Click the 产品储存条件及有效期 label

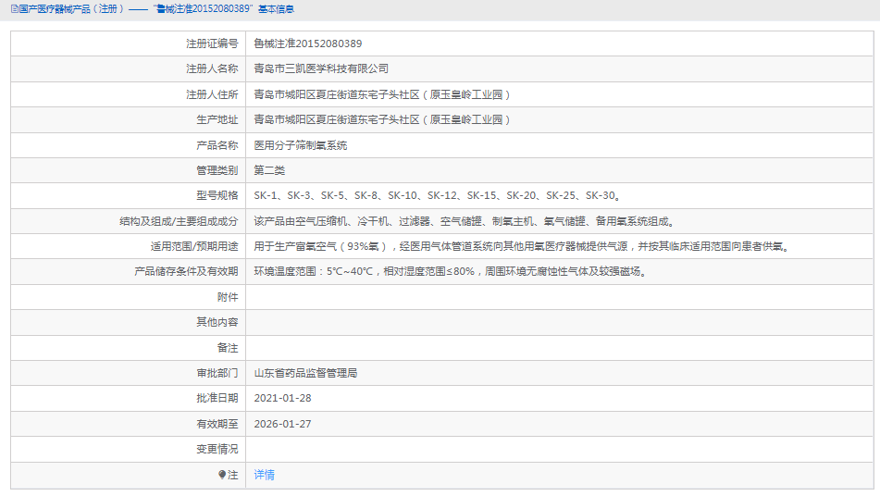[x=186, y=271]
